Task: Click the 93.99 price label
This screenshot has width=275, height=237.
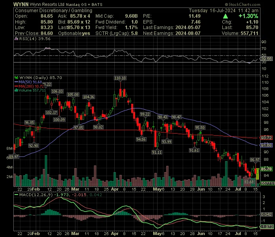Action: 167,141
